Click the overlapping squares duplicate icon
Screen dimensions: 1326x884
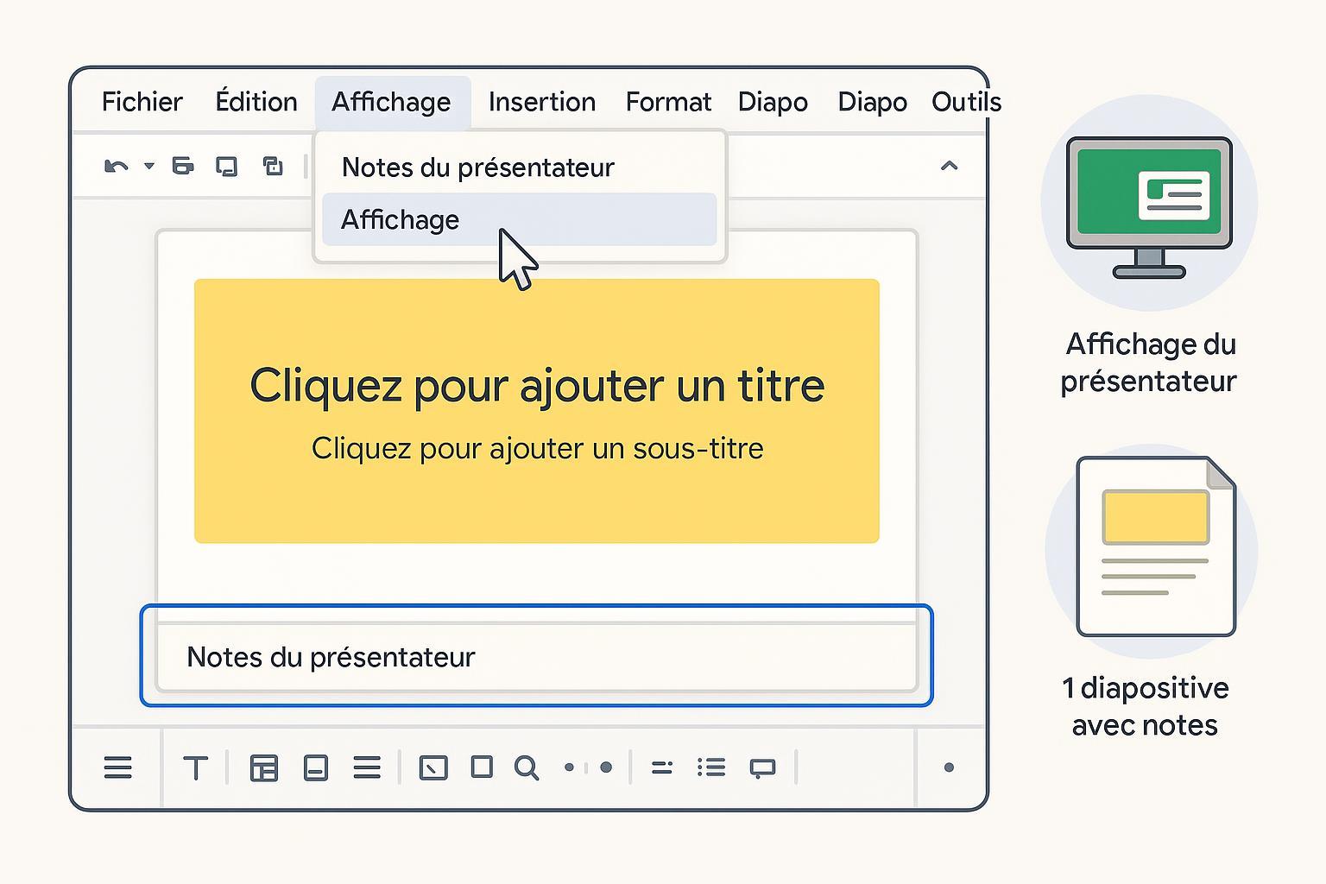click(273, 166)
